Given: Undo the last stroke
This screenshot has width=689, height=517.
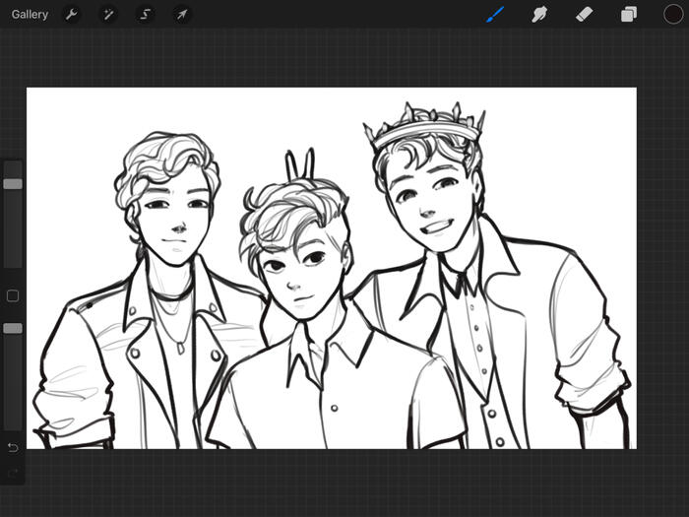Looking at the screenshot, I should coord(13,448).
